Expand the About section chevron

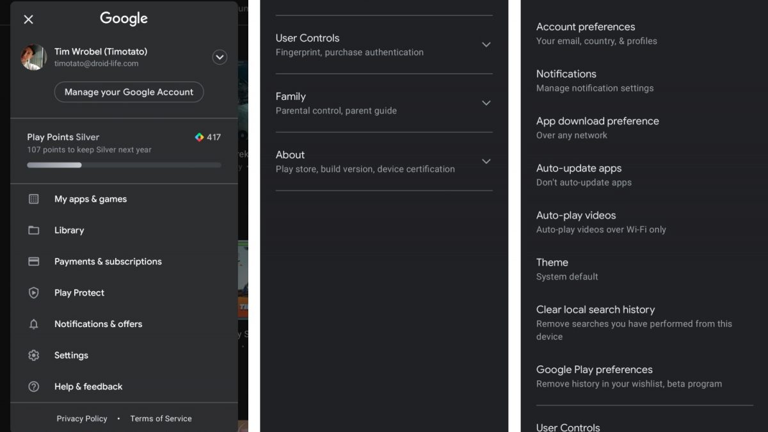(486, 161)
